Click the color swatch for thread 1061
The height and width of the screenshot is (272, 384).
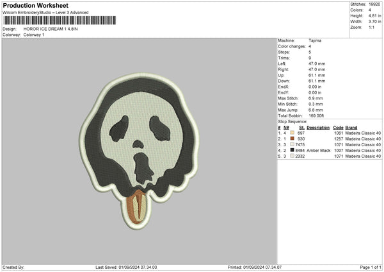(292, 133)
